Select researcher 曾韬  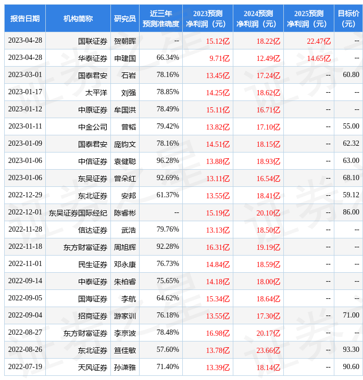(129, 127)
